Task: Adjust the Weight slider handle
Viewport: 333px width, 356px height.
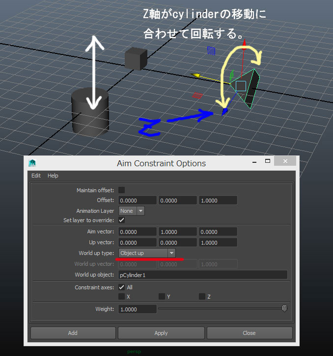Action: coord(284,308)
